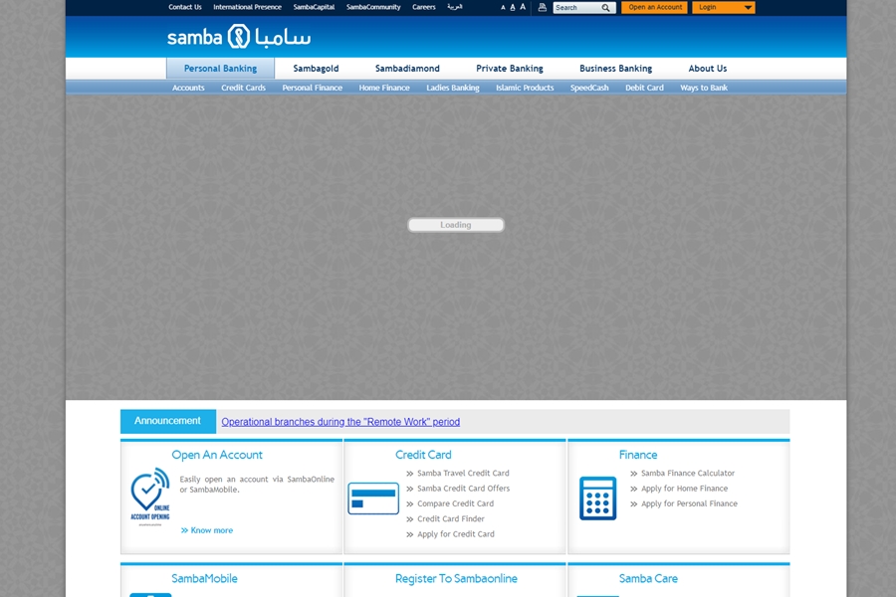
Task: Click the Open an Account button
Action: [x=655, y=7]
